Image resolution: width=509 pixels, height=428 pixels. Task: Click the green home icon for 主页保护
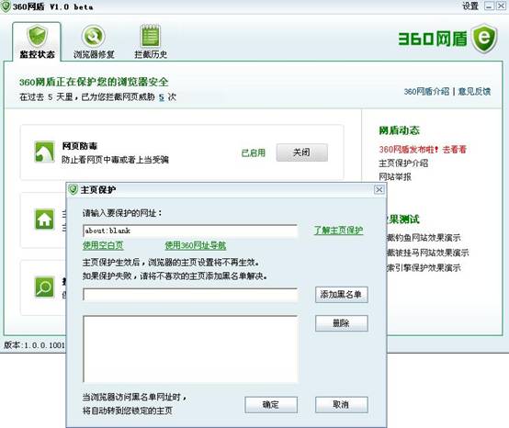44,220
